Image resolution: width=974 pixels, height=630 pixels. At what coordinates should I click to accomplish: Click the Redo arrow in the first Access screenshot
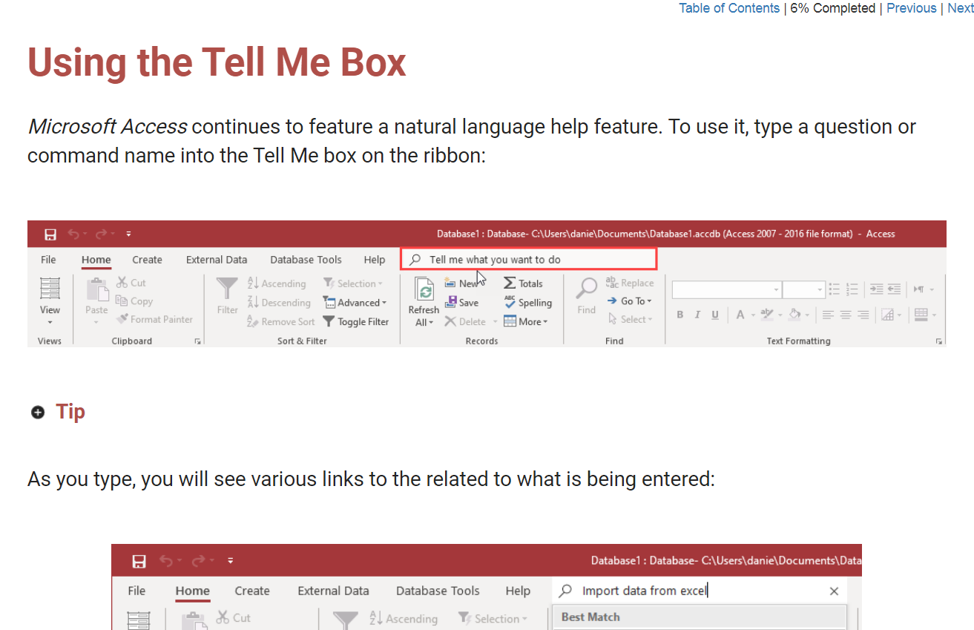coord(101,234)
